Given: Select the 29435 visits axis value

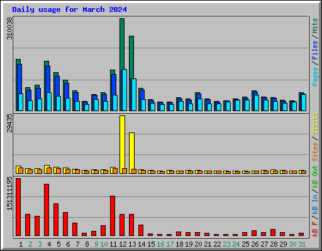Looking at the screenshot, I should pos(9,123).
